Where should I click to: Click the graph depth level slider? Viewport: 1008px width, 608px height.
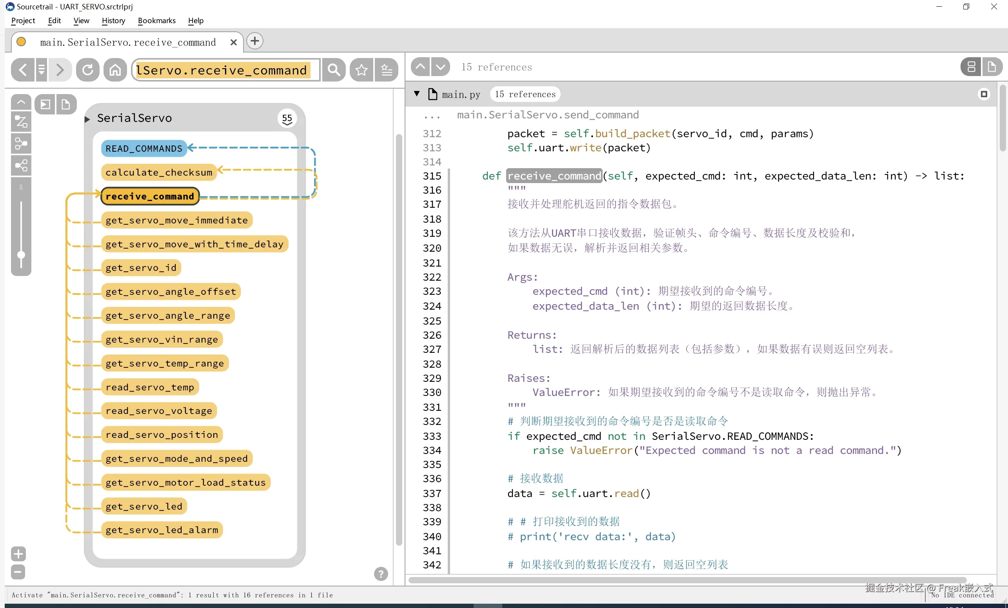[x=21, y=255]
